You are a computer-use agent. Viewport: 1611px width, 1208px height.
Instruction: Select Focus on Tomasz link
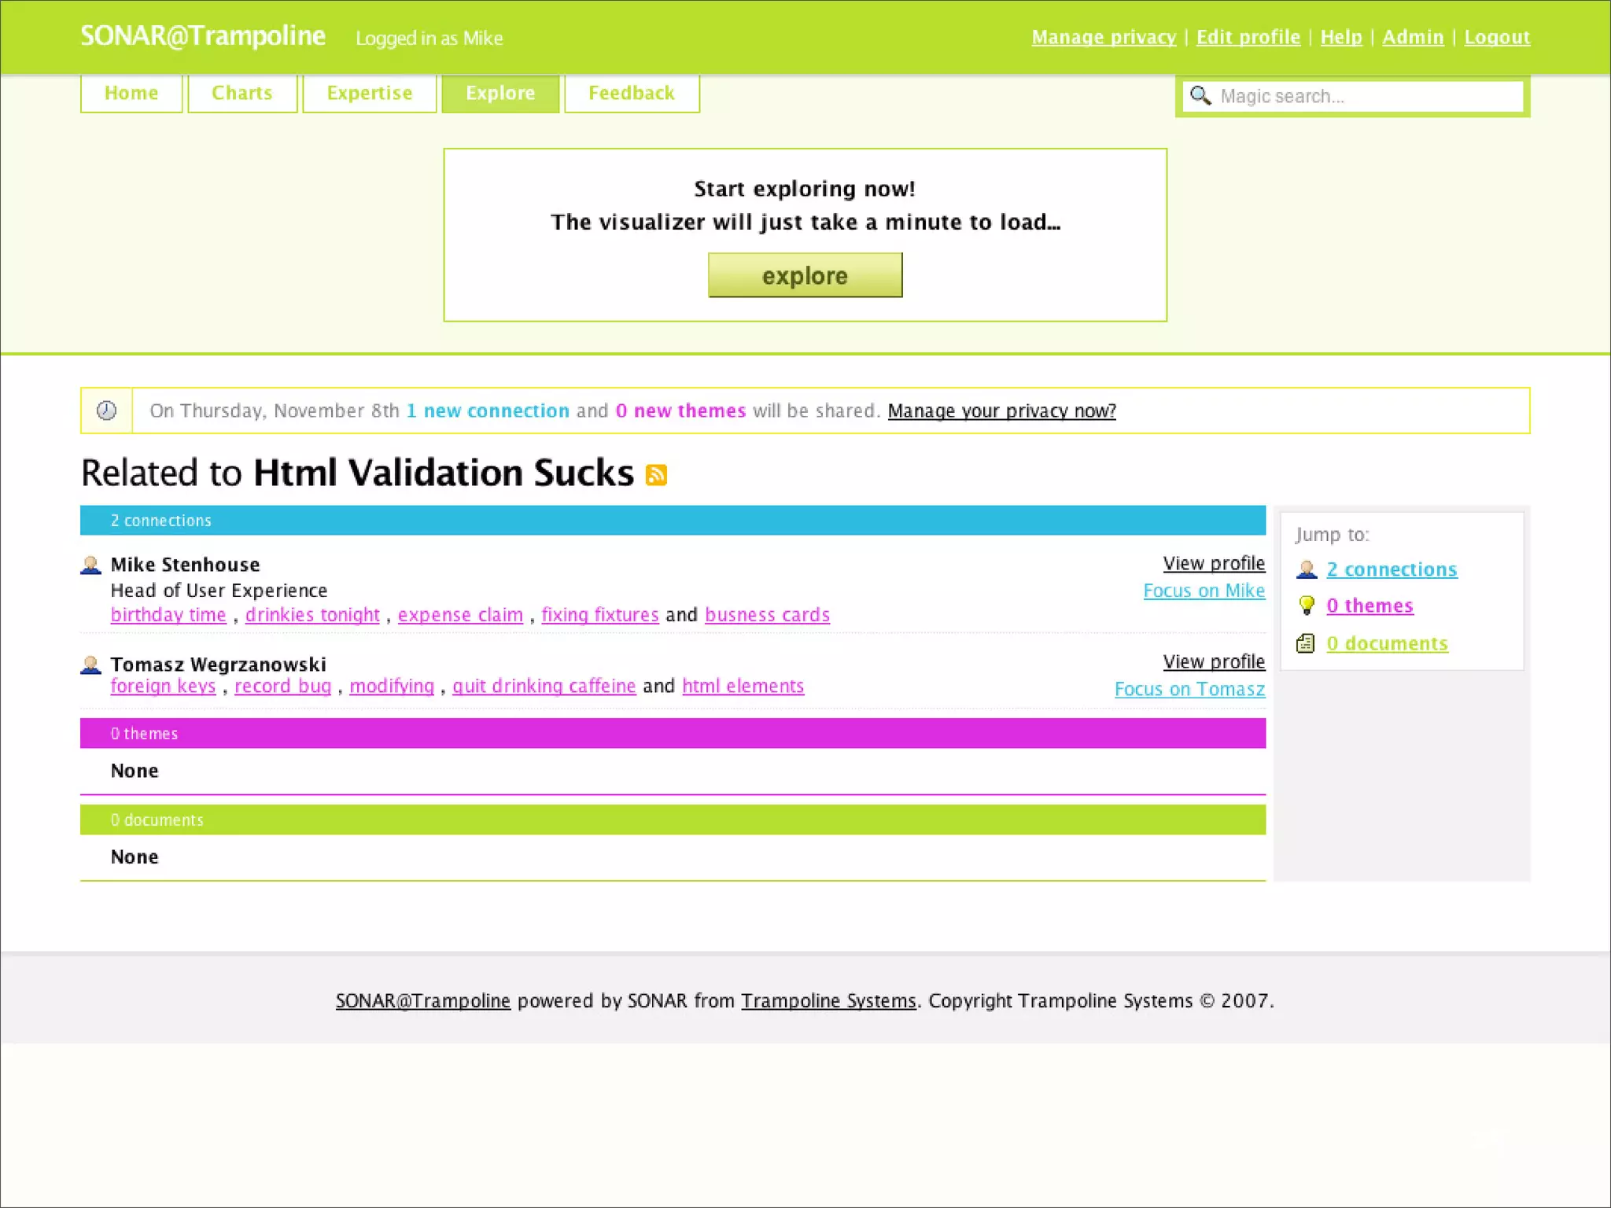coord(1189,689)
